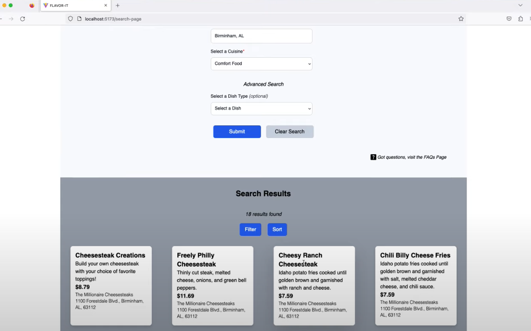
Task: Click the shield tracking protection icon
Action: pos(70,19)
